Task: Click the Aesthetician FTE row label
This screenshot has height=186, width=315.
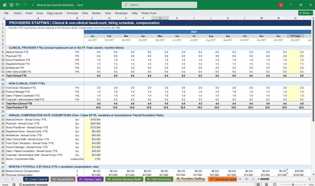Action: [x=15, y=68]
